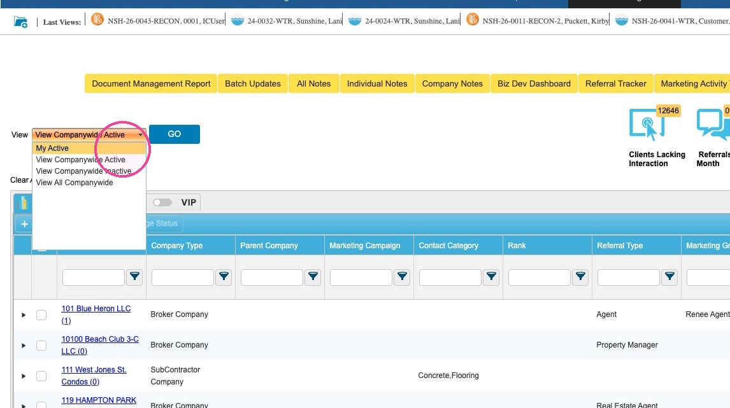Click the Property Manager referral type cell
The width and height of the screenshot is (730, 408).
click(627, 345)
